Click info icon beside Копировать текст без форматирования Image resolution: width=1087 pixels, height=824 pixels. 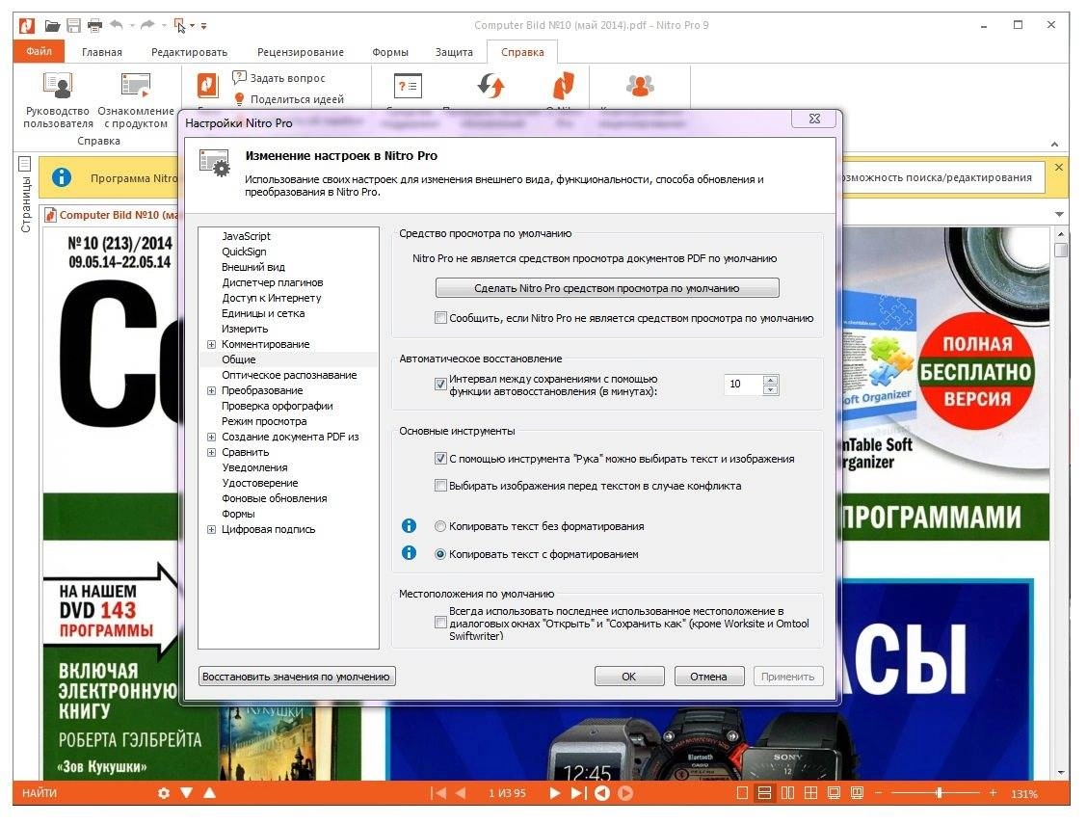point(409,526)
